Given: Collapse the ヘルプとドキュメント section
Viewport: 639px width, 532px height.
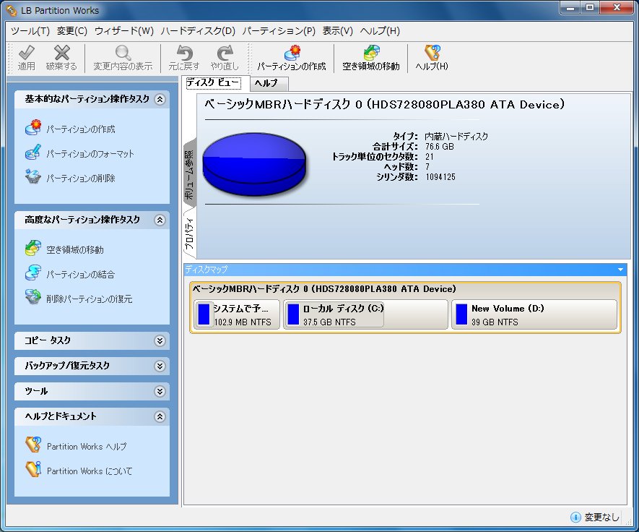Looking at the screenshot, I should coord(160,416).
